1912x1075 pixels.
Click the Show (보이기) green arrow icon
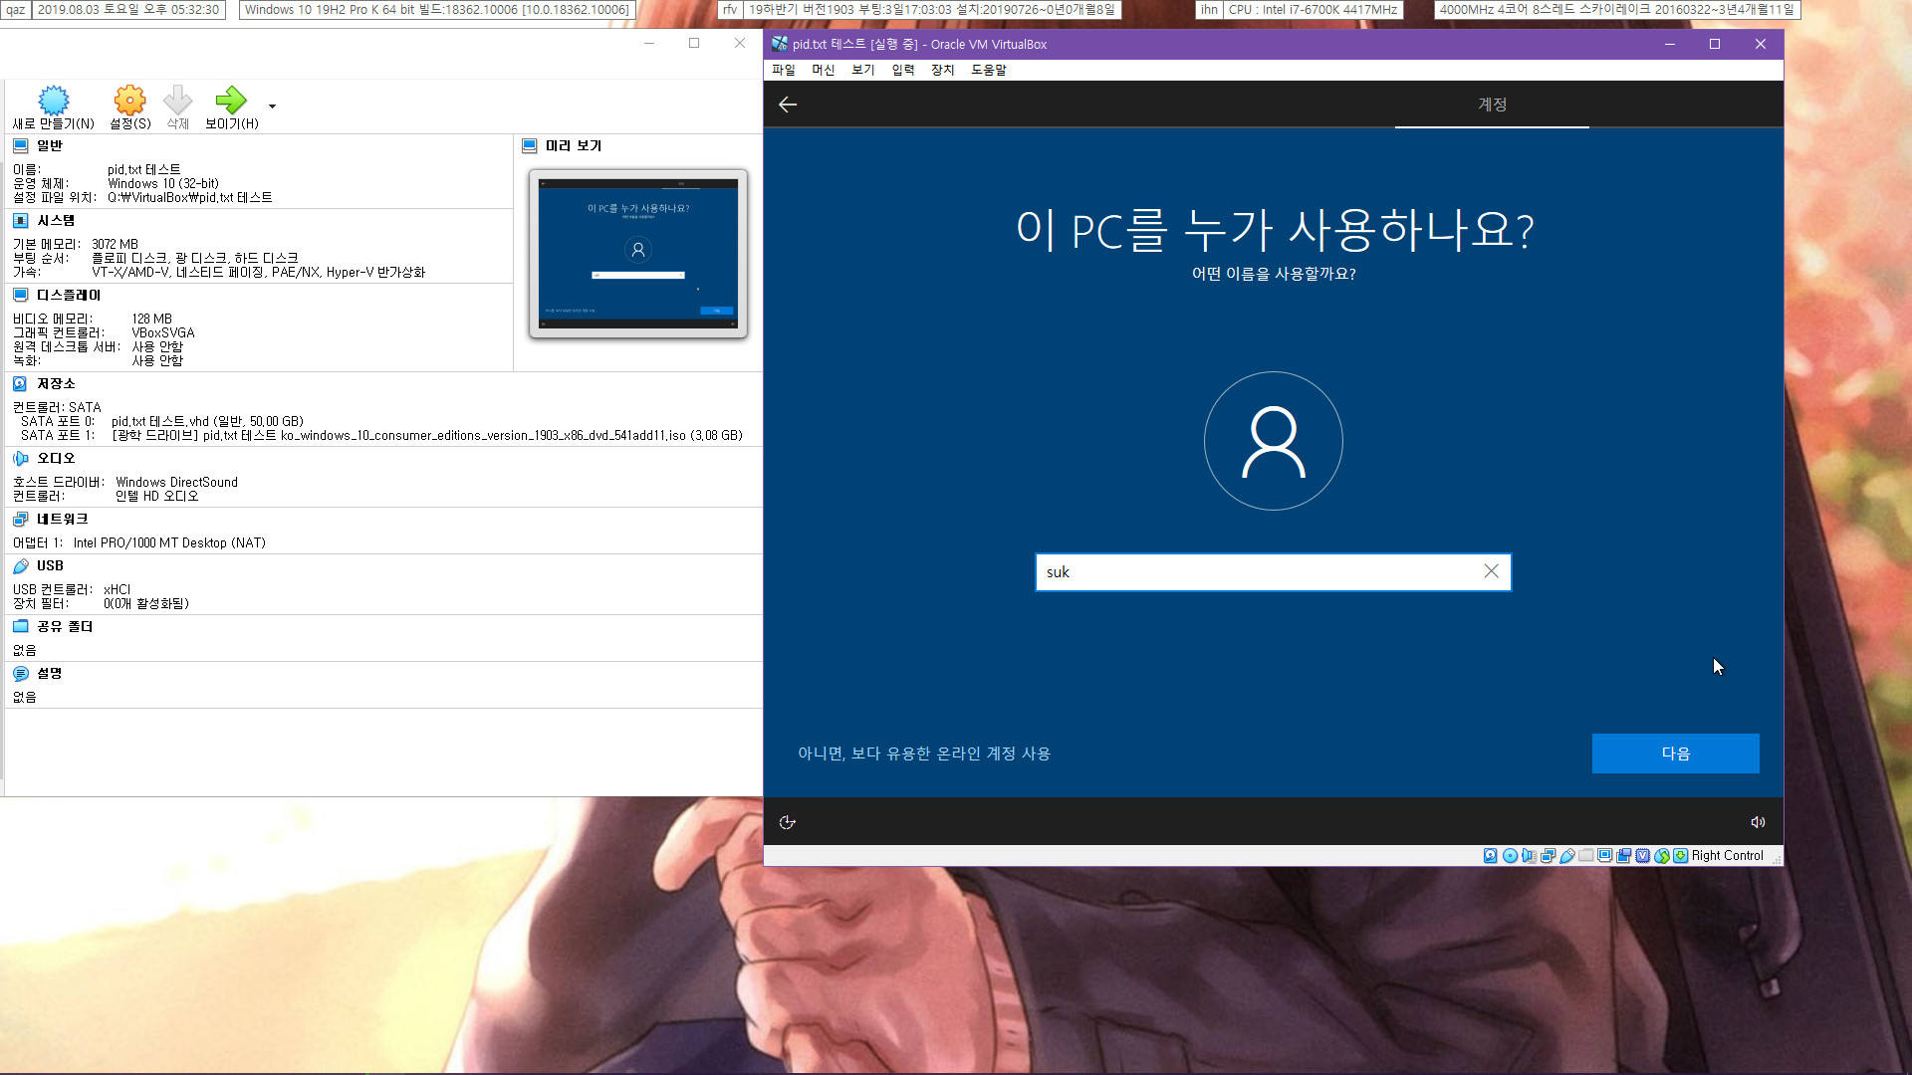[231, 100]
